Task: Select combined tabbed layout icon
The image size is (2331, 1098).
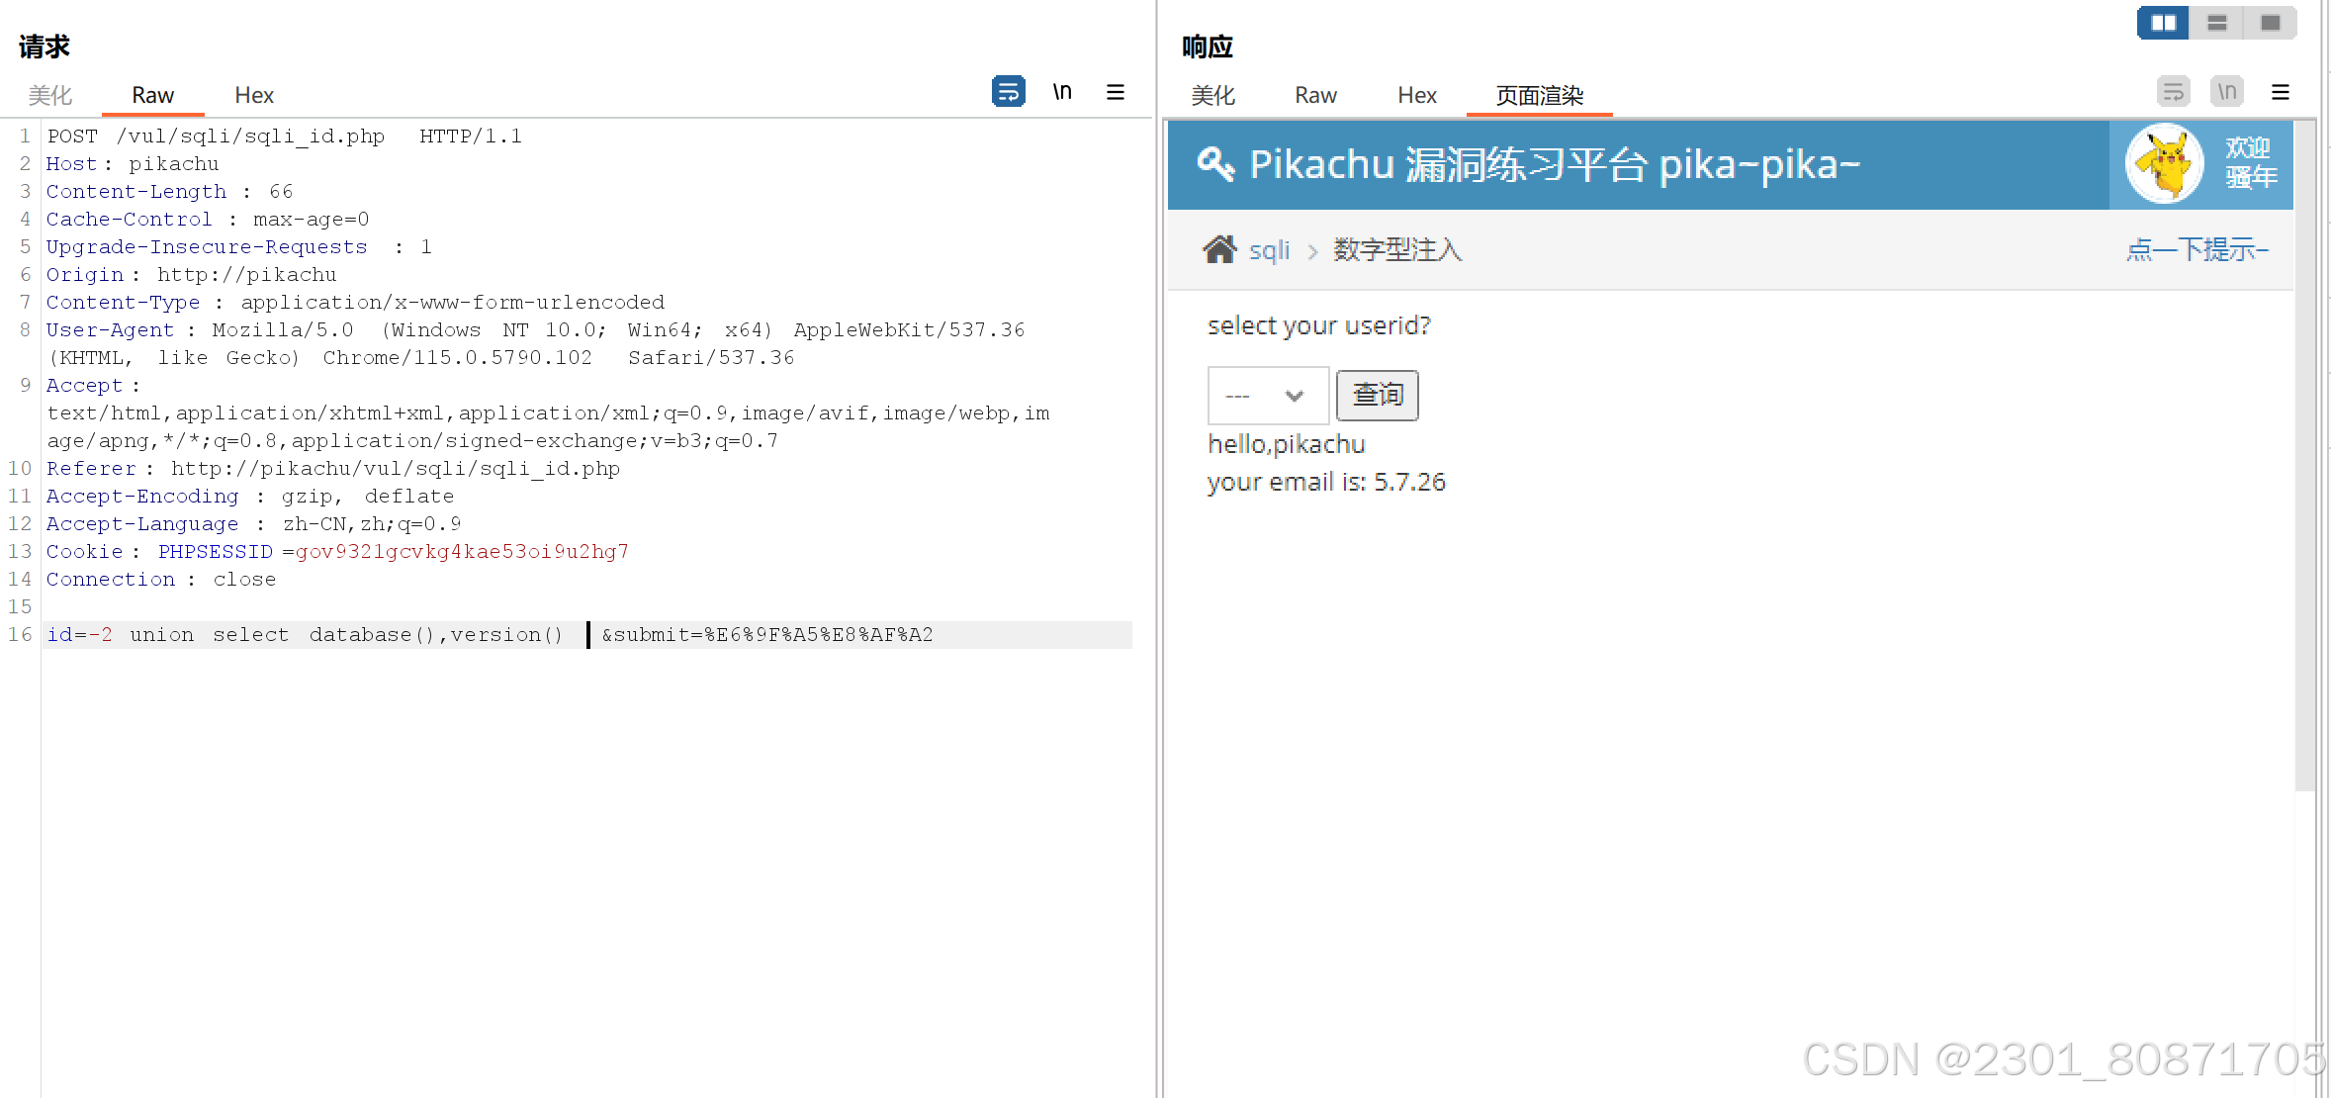Action: [x=2271, y=23]
